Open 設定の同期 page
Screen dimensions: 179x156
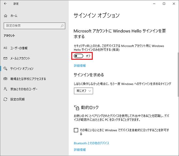click(x=18, y=99)
